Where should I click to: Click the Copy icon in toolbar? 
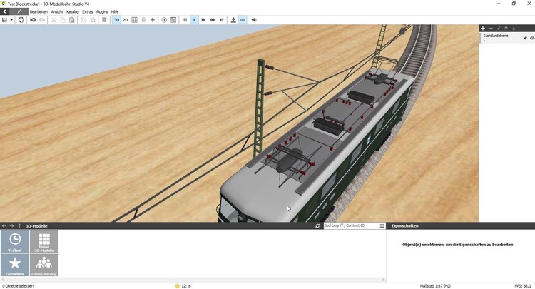pyautogui.click(x=63, y=20)
